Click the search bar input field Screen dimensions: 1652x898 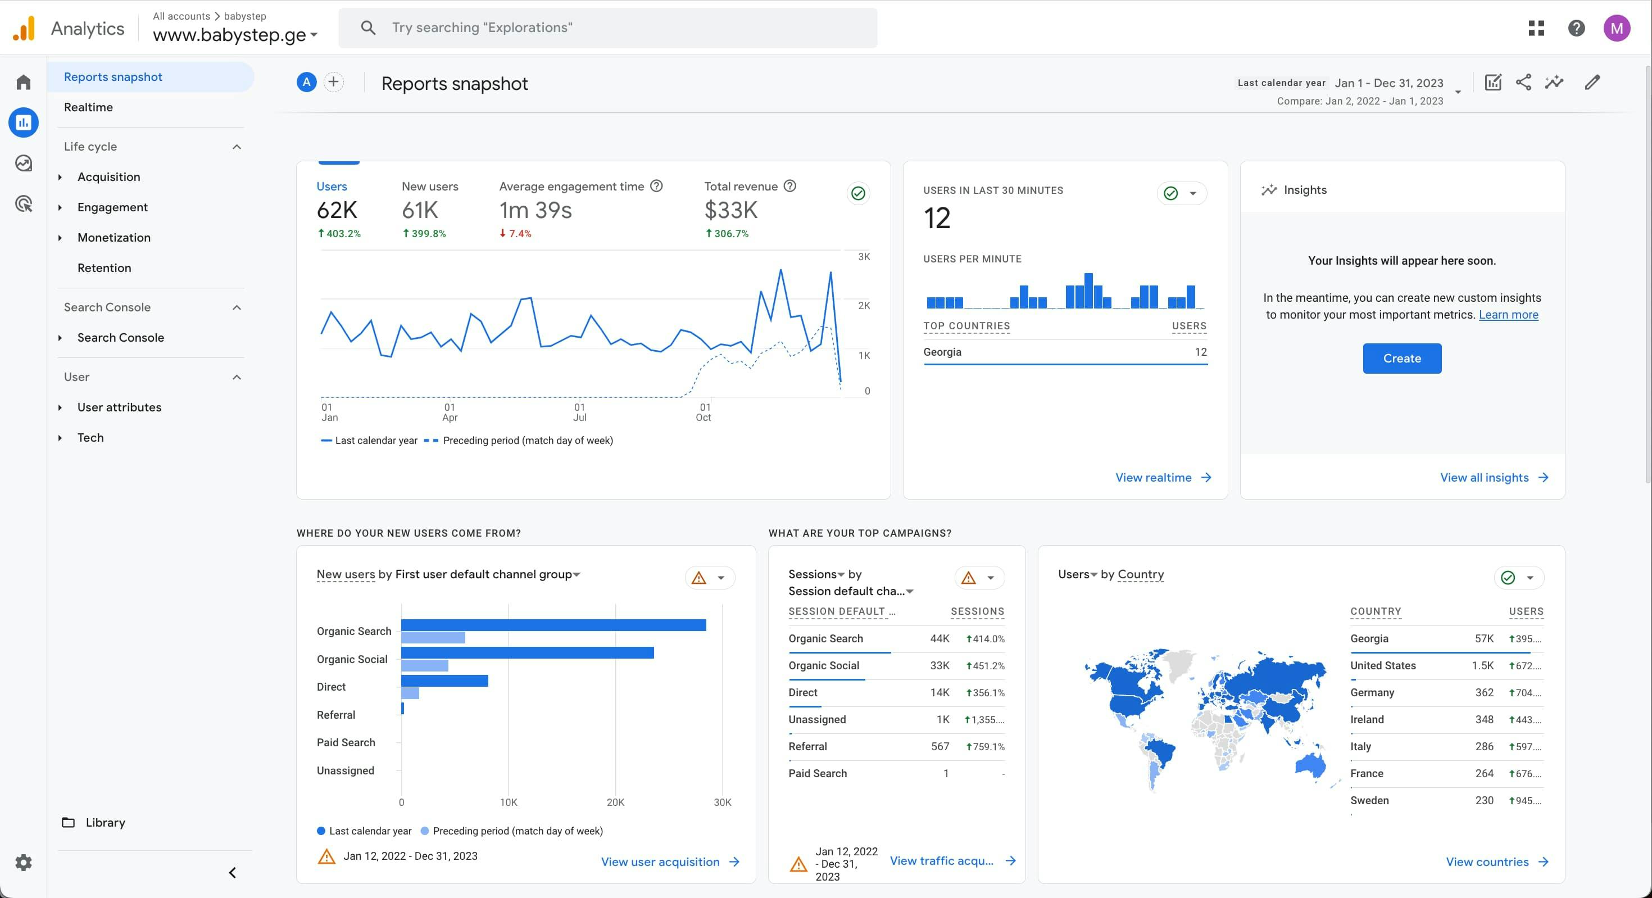[x=608, y=28]
